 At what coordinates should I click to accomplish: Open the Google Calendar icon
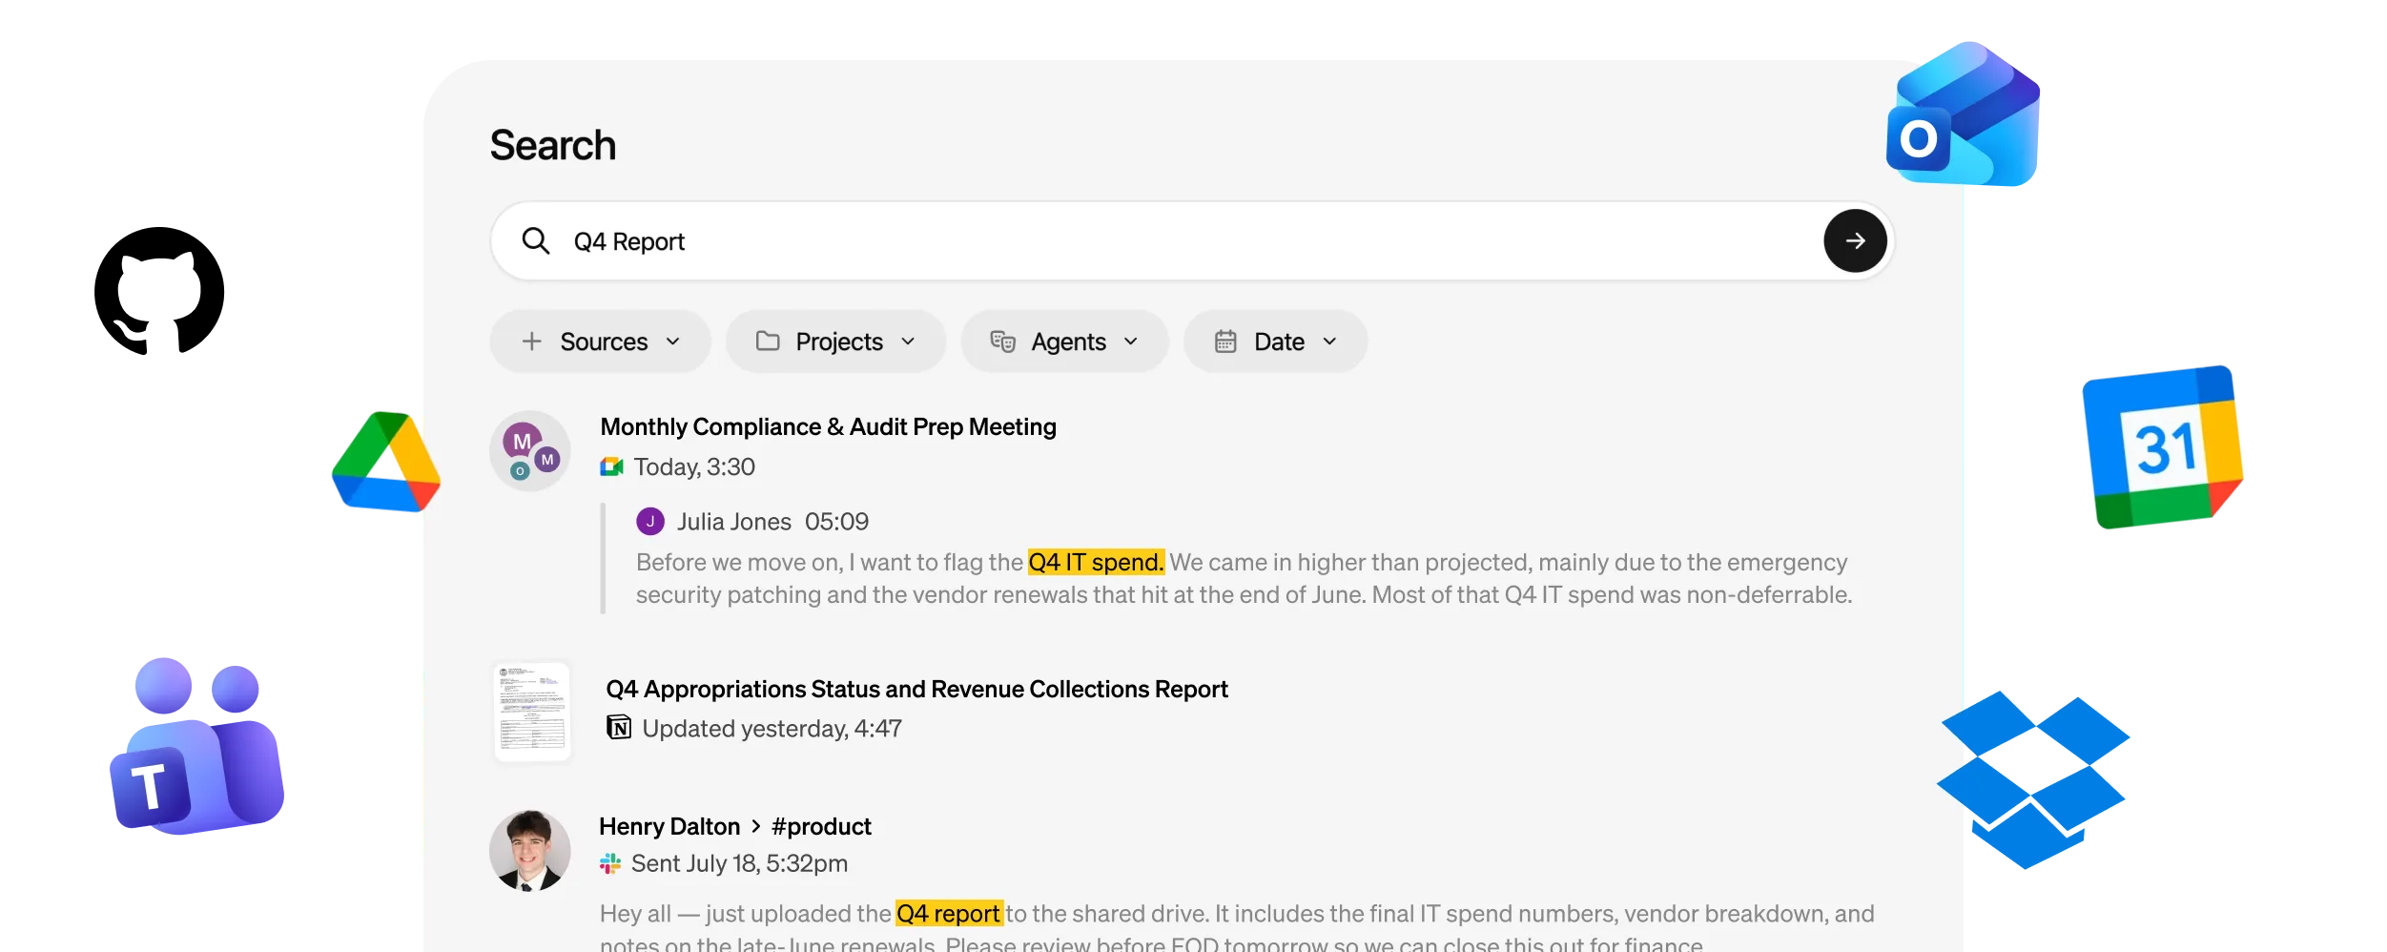[2163, 446]
